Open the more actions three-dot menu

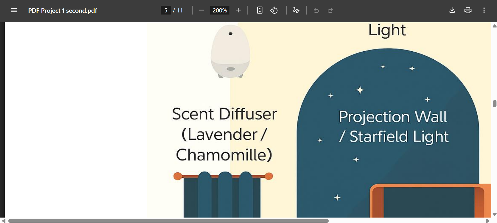[x=484, y=10]
